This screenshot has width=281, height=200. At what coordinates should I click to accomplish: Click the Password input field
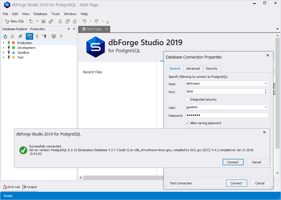(x=226, y=115)
